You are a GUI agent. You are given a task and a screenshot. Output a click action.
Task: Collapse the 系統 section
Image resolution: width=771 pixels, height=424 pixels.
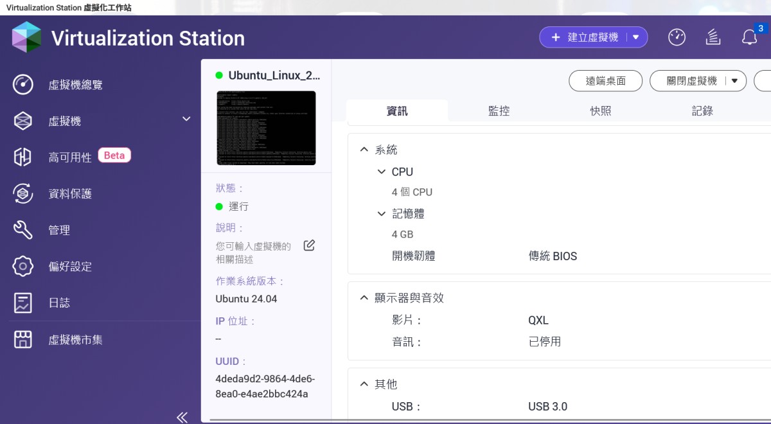tap(364, 150)
